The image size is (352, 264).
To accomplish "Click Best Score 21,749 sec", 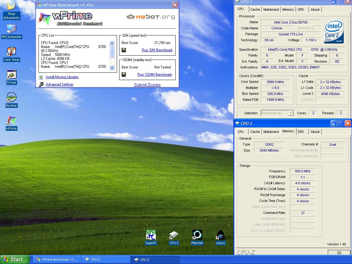I will click(x=162, y=43).
